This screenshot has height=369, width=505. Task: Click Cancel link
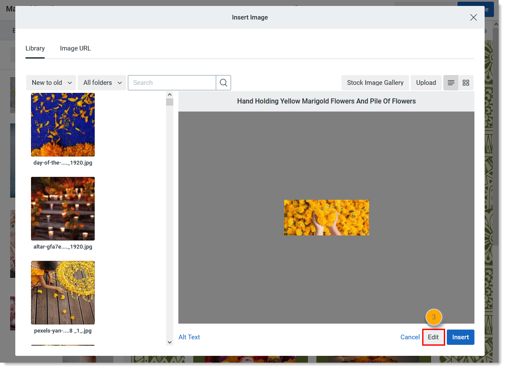(x=410, y=337)
